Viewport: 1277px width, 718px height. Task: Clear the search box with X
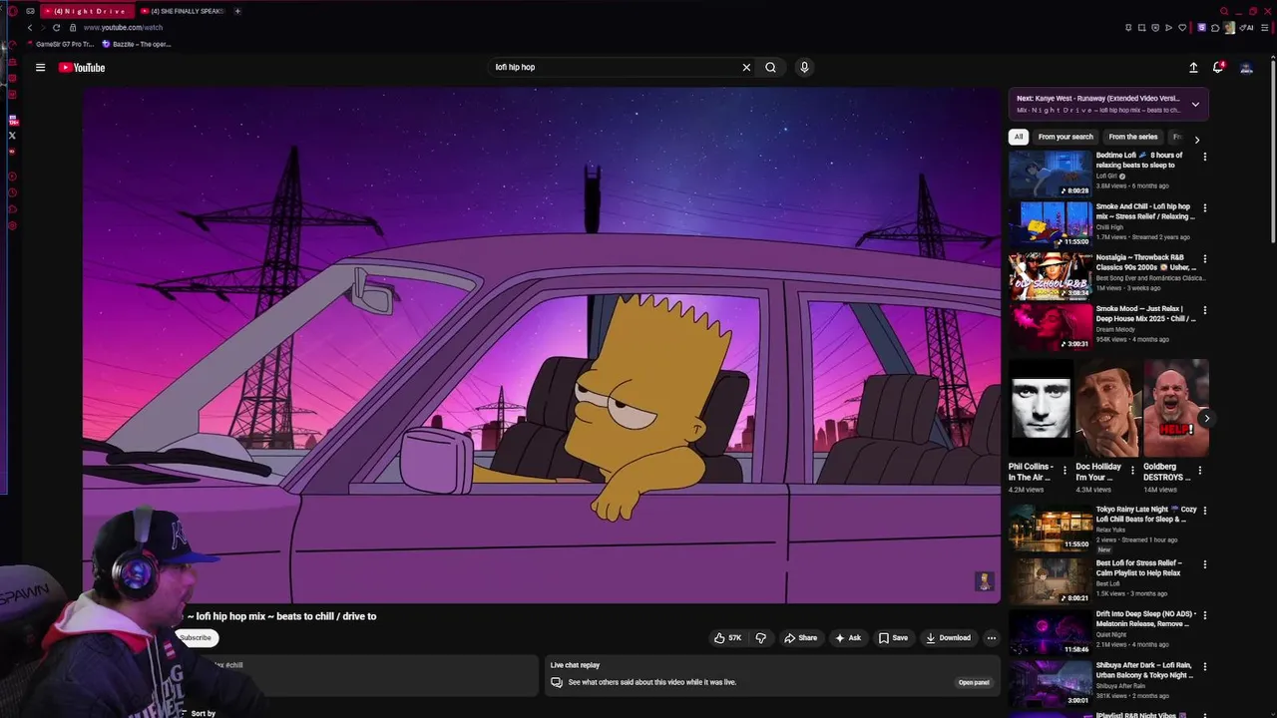tap(746, 68)
